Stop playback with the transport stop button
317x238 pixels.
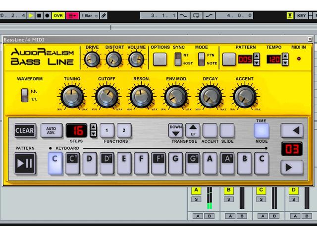click(39, 15)
